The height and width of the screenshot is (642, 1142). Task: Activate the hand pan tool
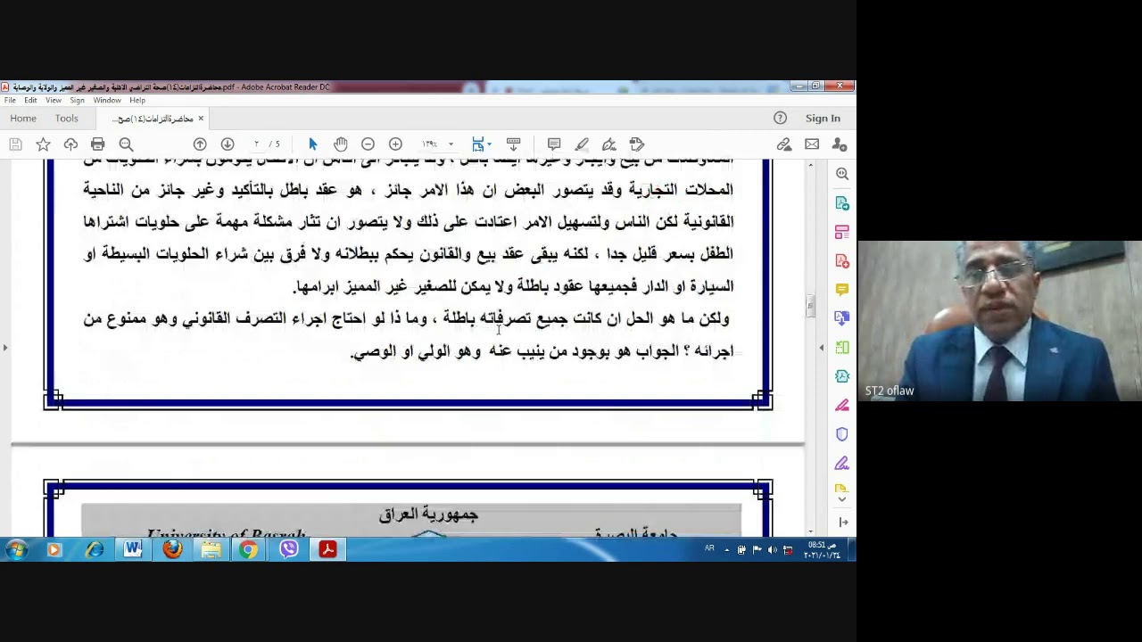pyautogui.click(x=340, y=144)
